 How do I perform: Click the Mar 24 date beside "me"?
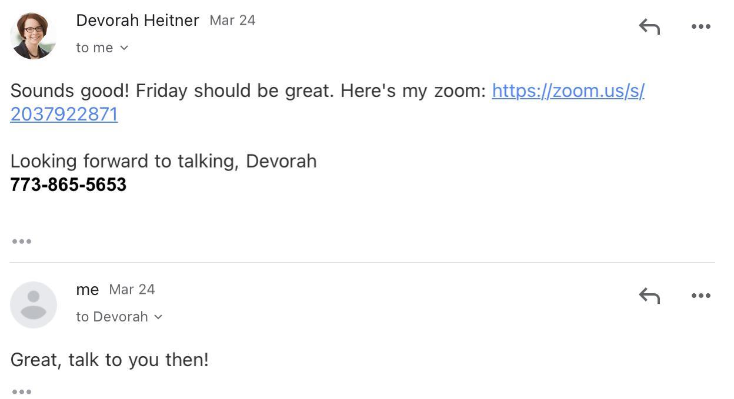pos(132,289)
